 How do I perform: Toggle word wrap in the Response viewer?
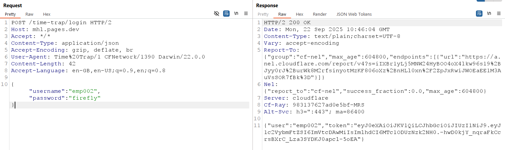479,13
